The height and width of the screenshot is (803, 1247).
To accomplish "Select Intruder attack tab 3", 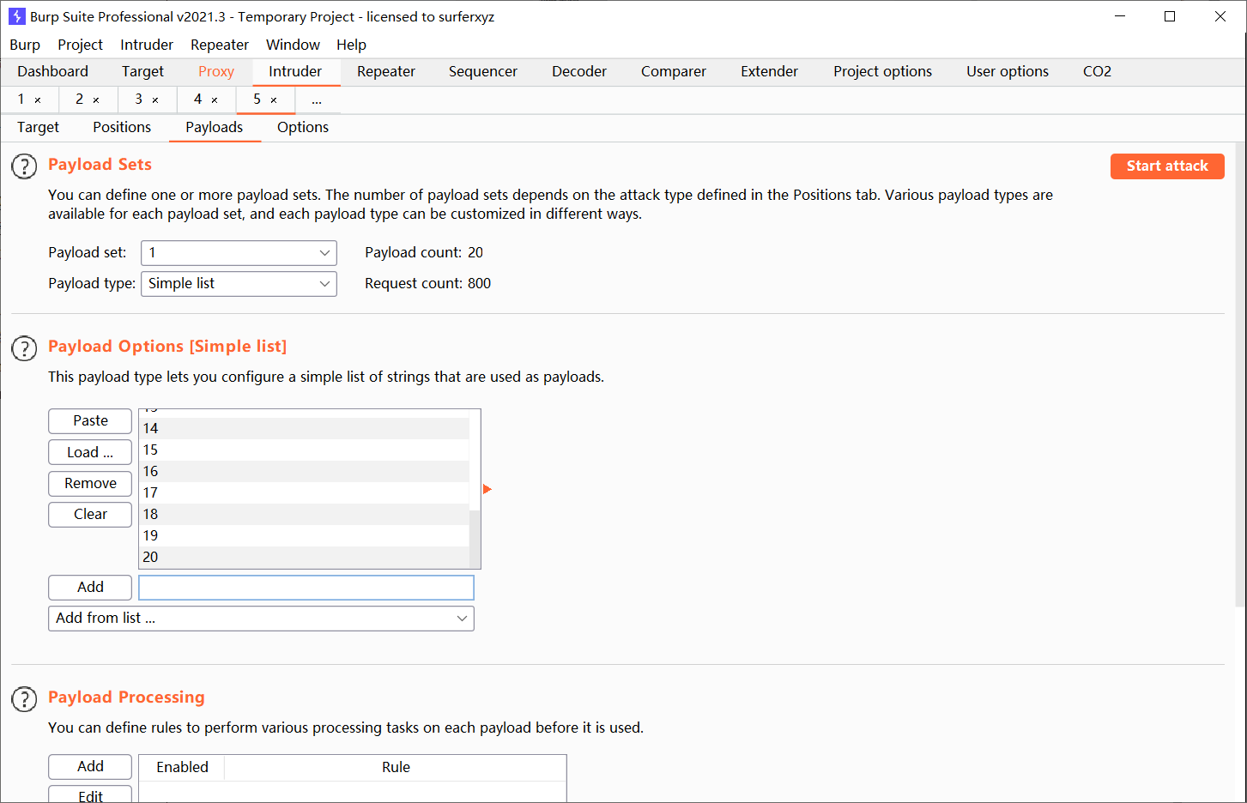I will tap(138, 100).
